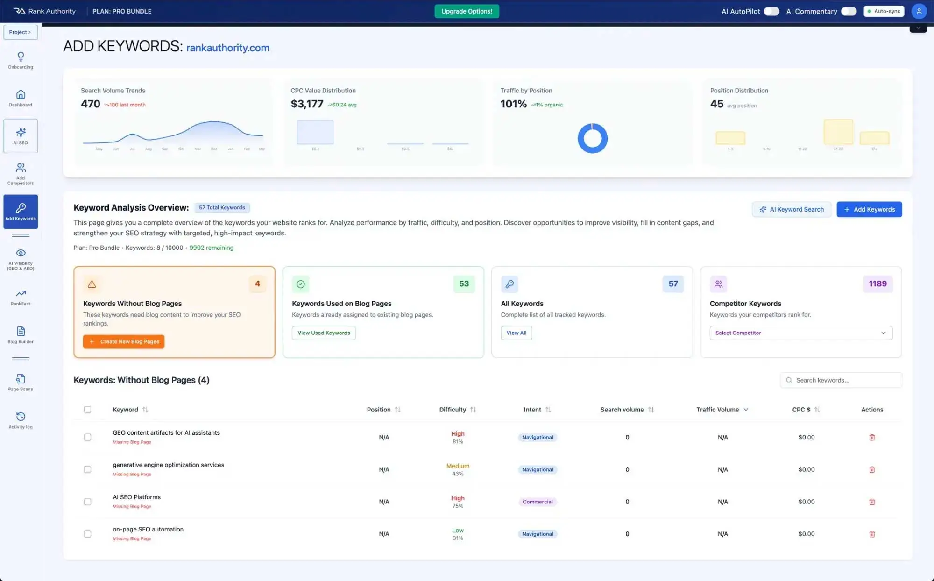The width and height of the screenshot is (934, 581).
Task: Open AI Visibility eye icon
Action: (x=21, y=253)
